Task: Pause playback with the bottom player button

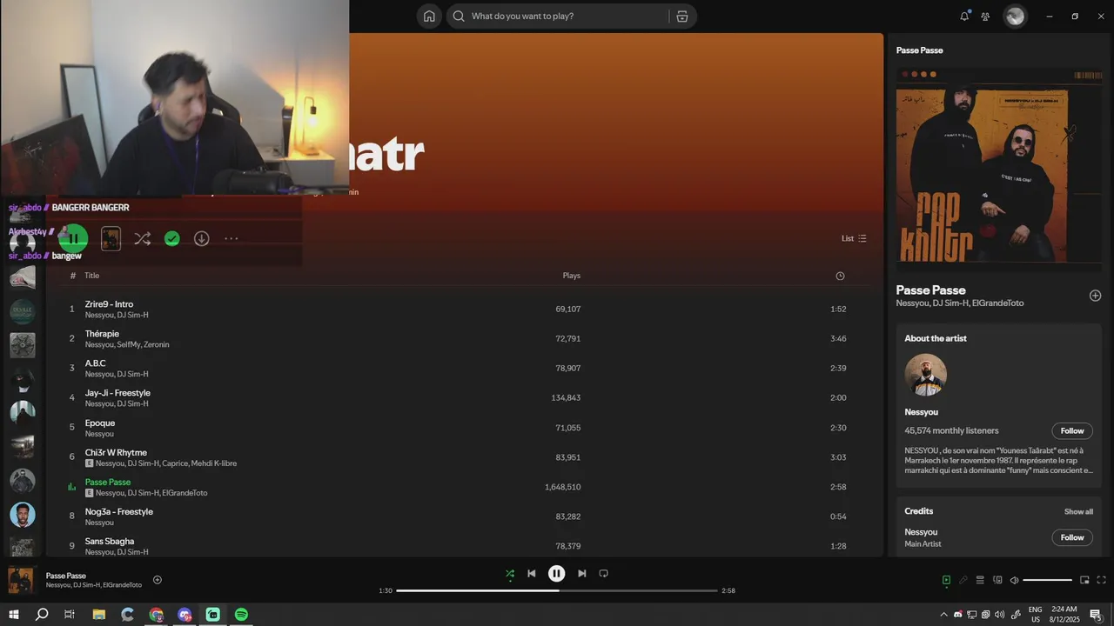Action: point(556,573)
